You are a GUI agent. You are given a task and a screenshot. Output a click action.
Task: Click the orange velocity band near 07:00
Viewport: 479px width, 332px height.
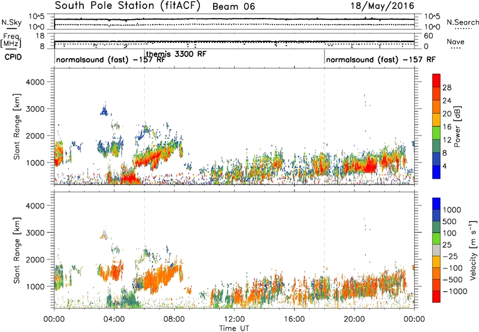click(159, 278)
